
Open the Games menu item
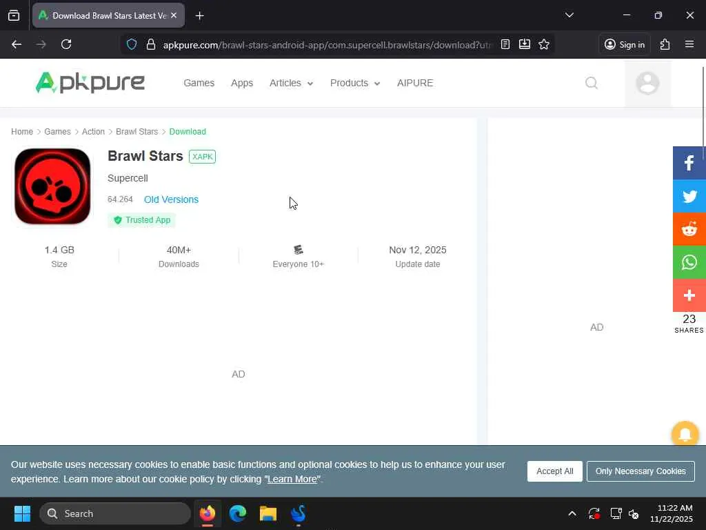coord(199,83)
